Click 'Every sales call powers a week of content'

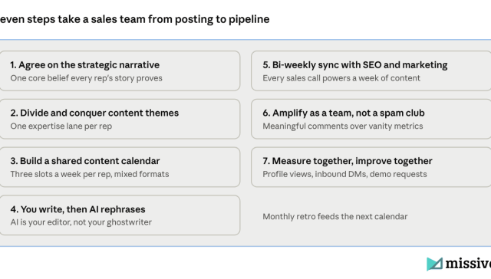pyautogui.click(x=341, y=78)
